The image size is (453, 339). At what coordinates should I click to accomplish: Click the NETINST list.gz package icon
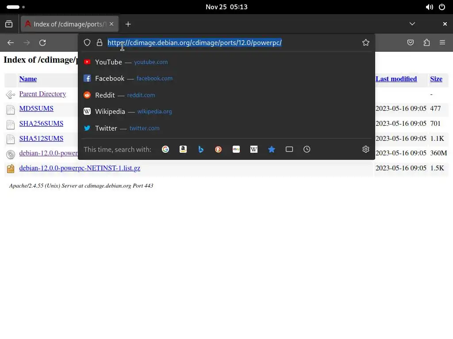click(x=11, y=169)
